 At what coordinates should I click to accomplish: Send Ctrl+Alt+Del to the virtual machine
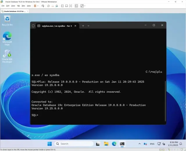pyautogui.click(x=43, y=6)
